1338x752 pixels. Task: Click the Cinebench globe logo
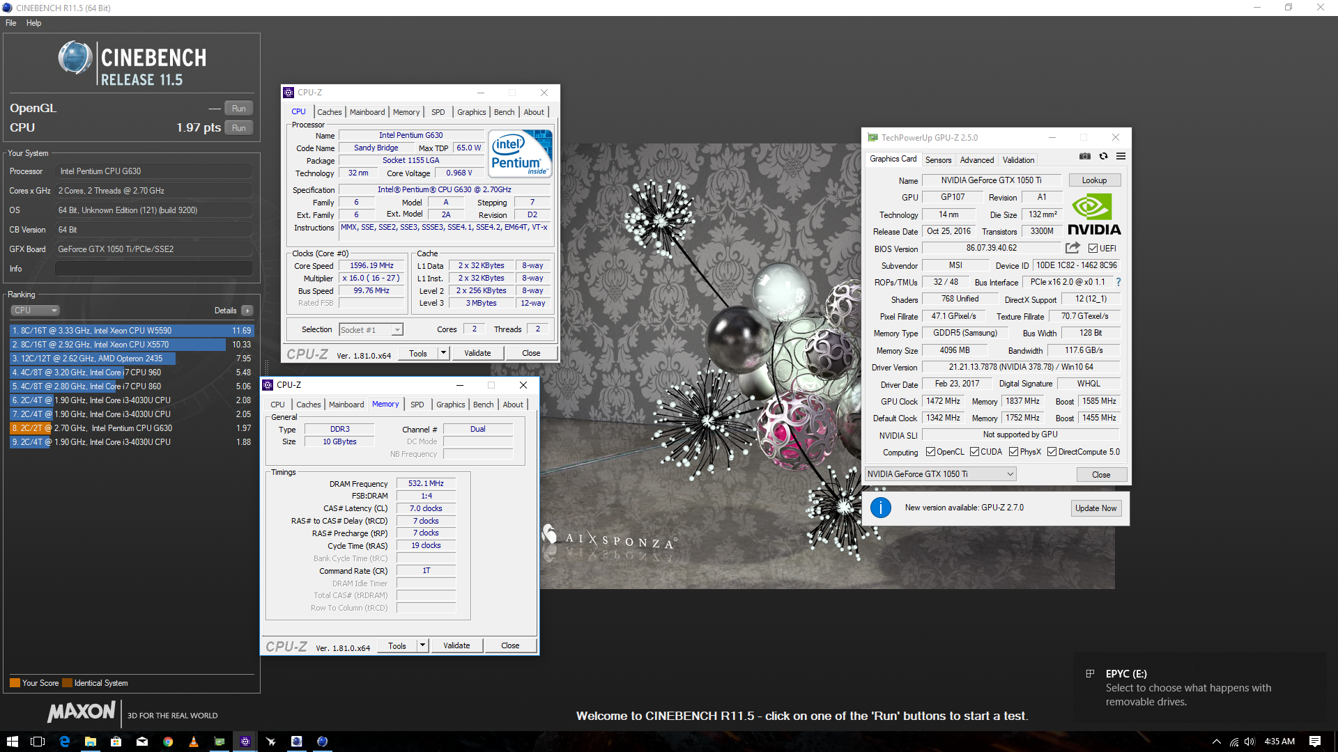(x=75, y=58)
